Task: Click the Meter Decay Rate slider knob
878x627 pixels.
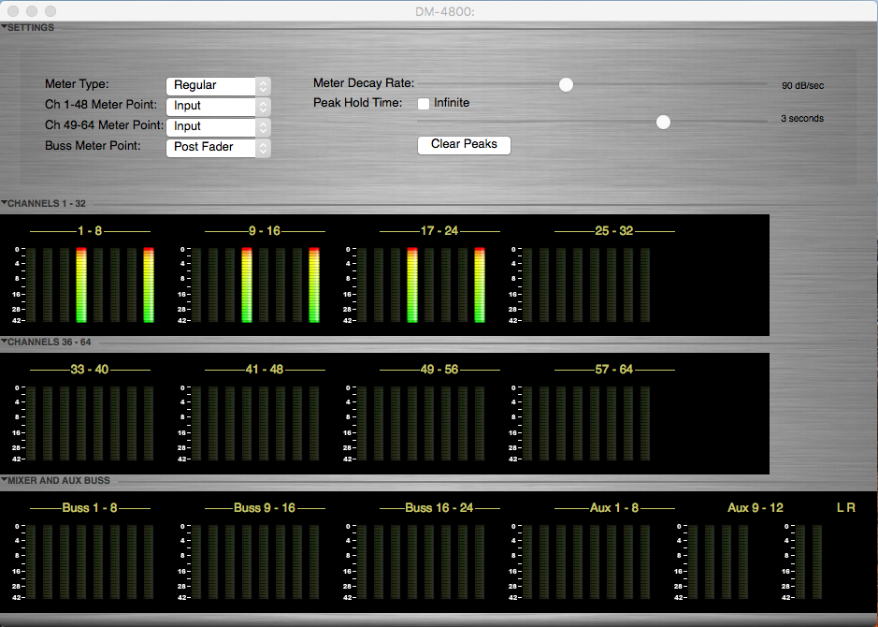Action: [x=566, y=84]
